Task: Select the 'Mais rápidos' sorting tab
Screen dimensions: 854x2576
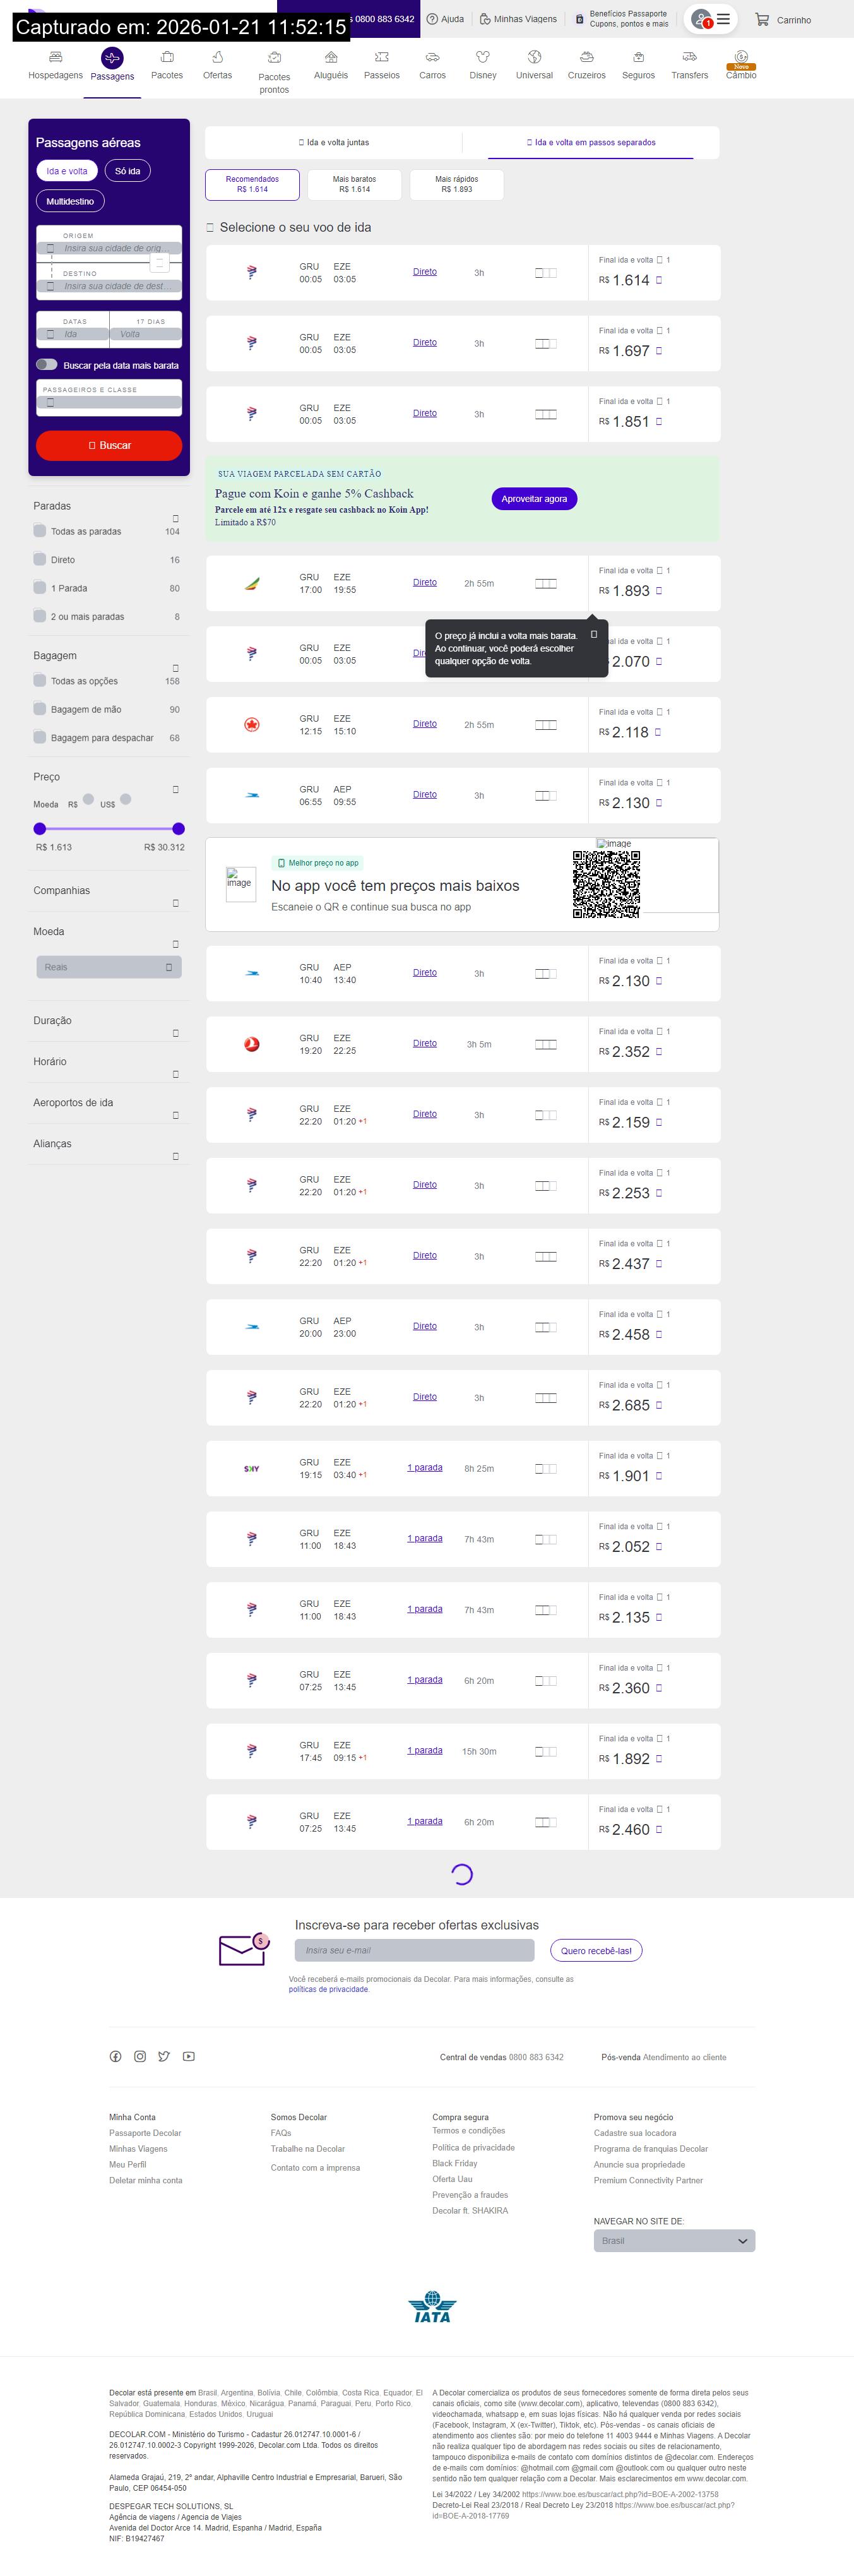Action: pyautogui.click(x=456, y=184)
